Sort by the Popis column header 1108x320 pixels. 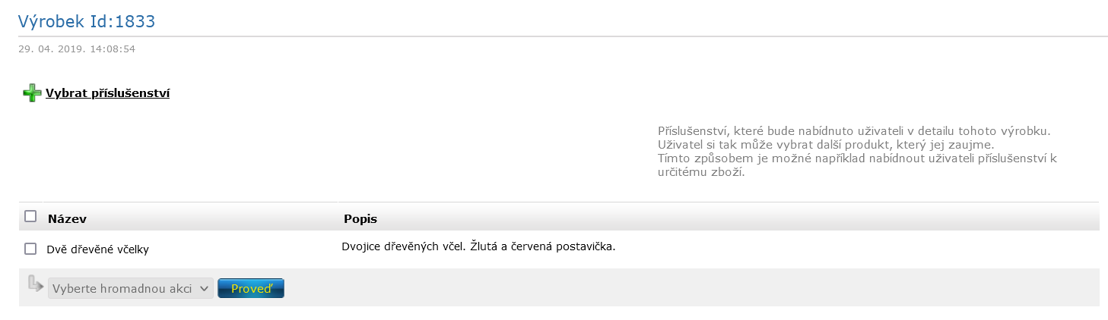[360, 218]
